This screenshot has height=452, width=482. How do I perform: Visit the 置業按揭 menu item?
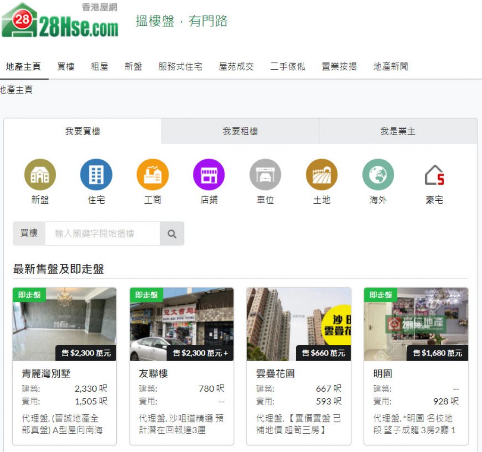click(339, 66)
